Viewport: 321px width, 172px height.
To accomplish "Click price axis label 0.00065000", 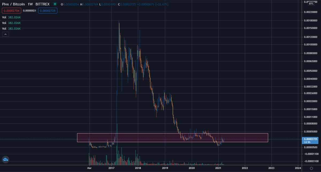I will tap(311, 62).
